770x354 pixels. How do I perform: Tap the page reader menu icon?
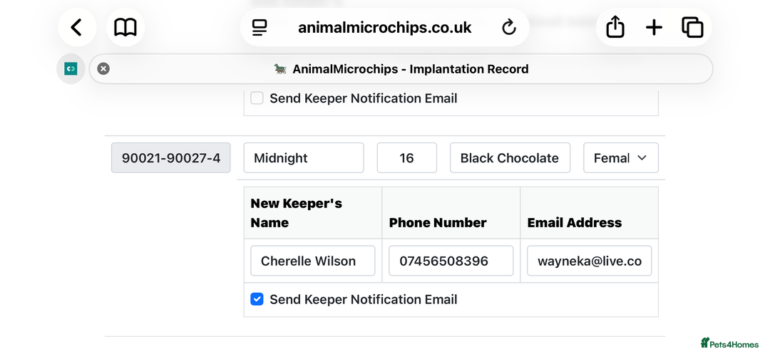coord(260,28)
